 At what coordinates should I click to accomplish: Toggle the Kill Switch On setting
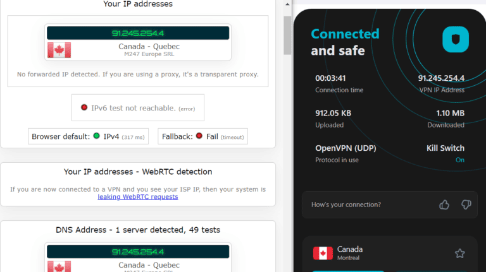(459, 160)
